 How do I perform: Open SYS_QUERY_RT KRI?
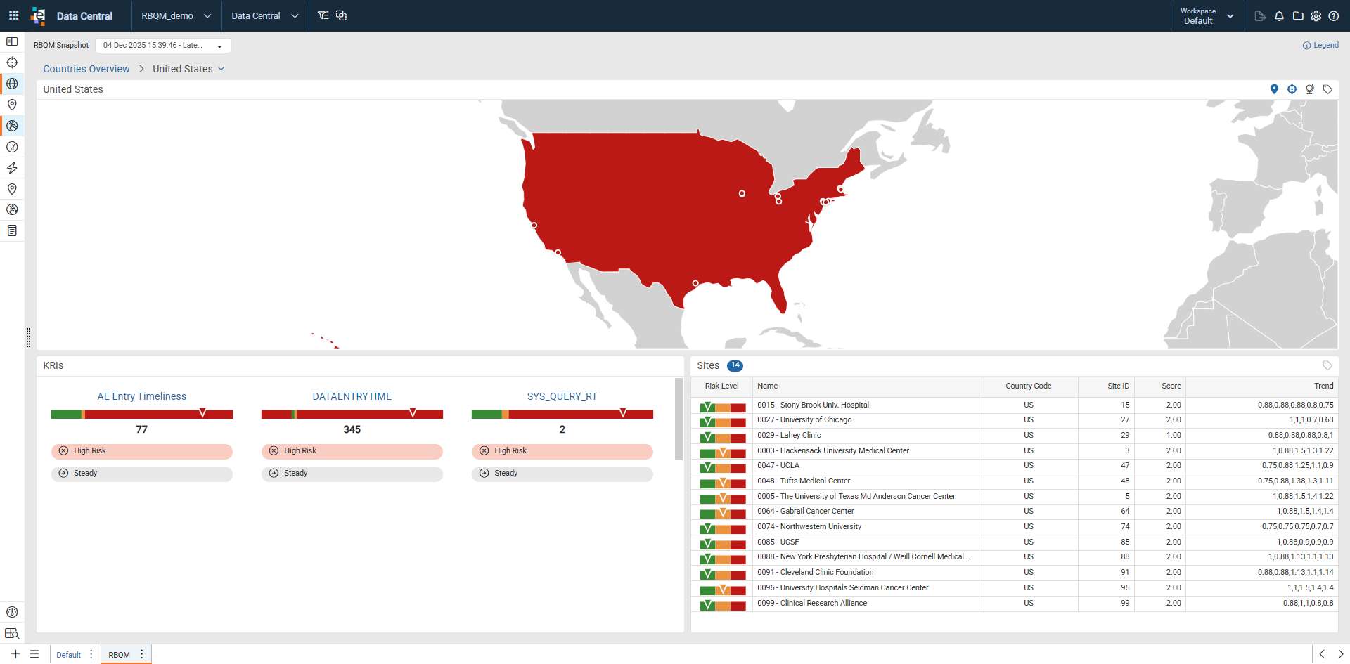coord(562,396)
